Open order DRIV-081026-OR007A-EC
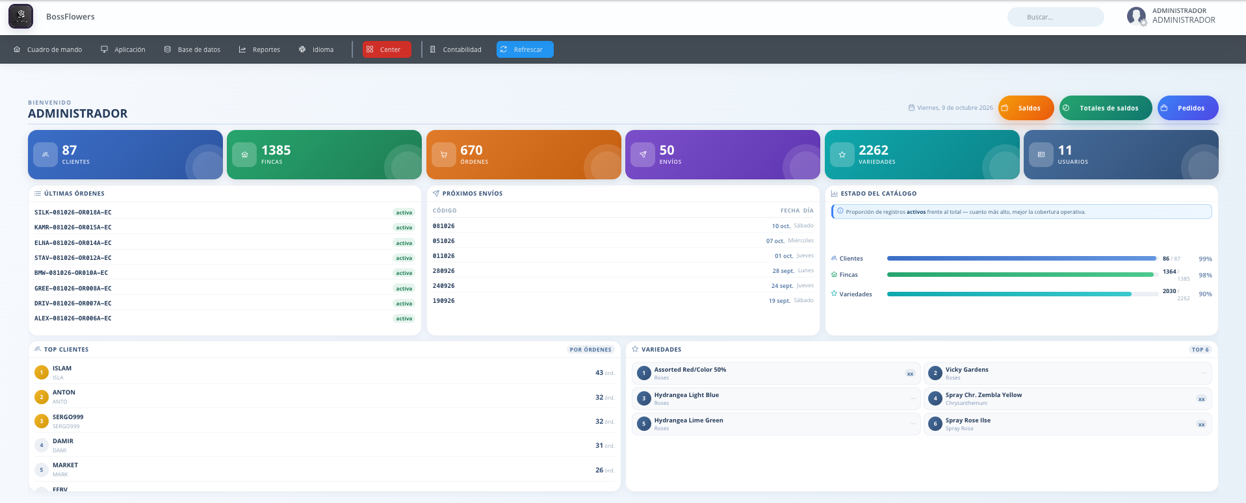Image resolution: width=1246 pixels, height=503 pixels. click(73, 303)
